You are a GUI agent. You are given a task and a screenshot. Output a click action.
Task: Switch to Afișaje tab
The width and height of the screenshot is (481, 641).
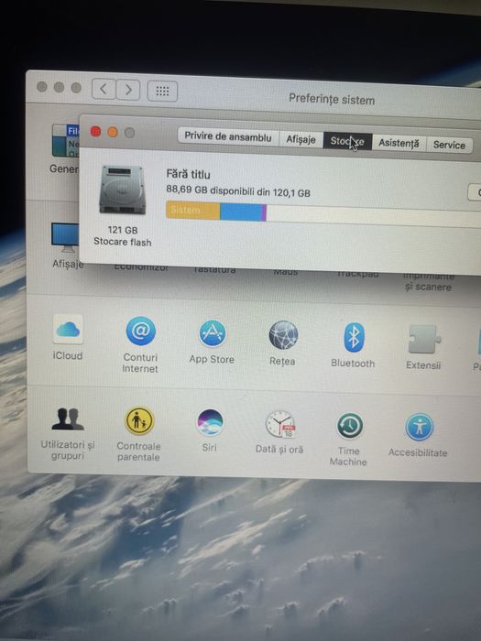click(301, 139)
